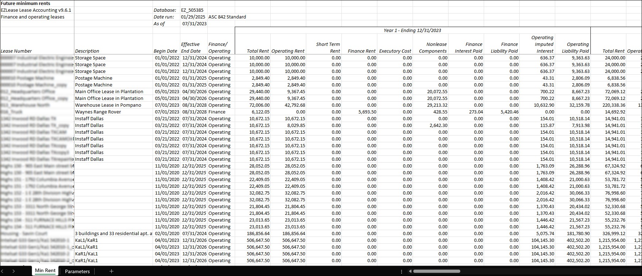
Task: Click the 'Finance Rent' column header
Action: pyautogui.click(x=362, y=51)
